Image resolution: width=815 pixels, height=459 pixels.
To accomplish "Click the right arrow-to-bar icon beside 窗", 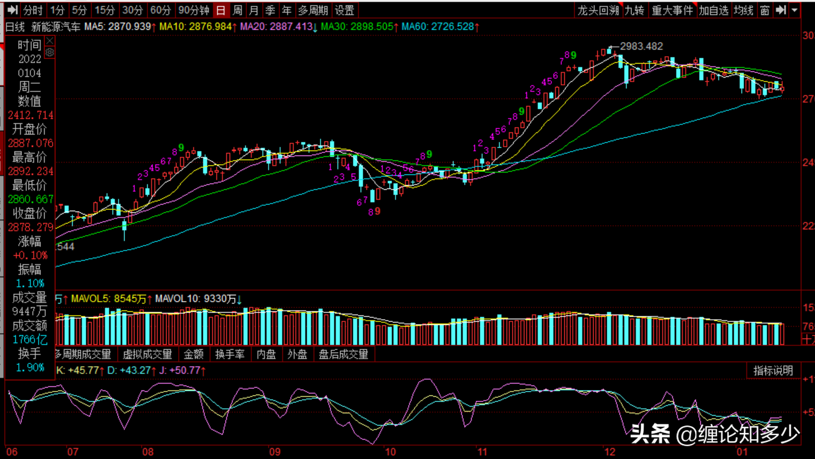I will [780, 10].
